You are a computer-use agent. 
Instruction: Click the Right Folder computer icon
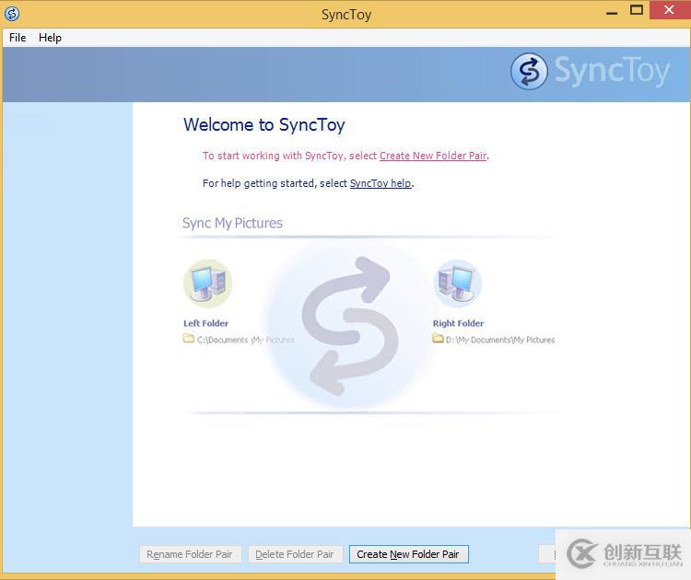(x=458, y=284)
